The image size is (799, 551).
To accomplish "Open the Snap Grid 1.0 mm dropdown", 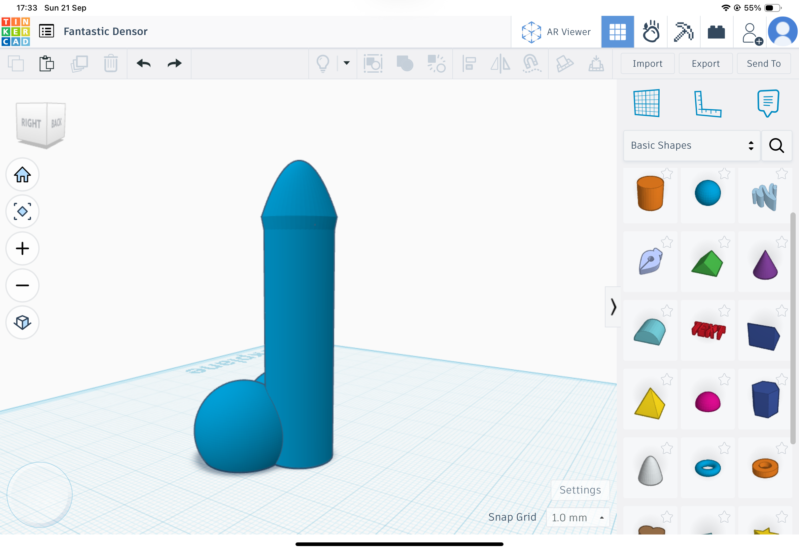I will pyautogui.click(x=578, y=518).
